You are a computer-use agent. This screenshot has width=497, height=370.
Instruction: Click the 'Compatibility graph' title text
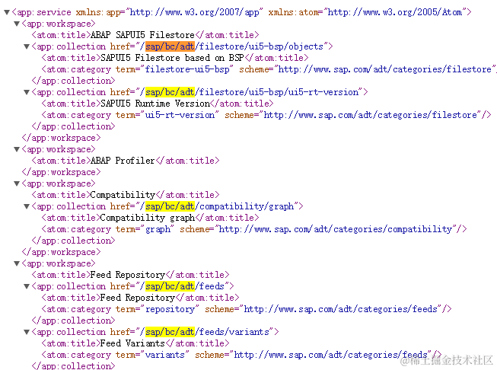coord(148,218)
